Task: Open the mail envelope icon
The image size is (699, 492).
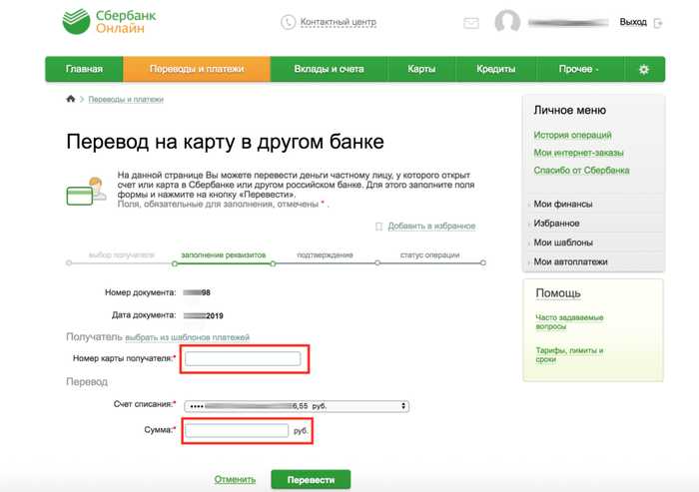Action: coord(471,23)
